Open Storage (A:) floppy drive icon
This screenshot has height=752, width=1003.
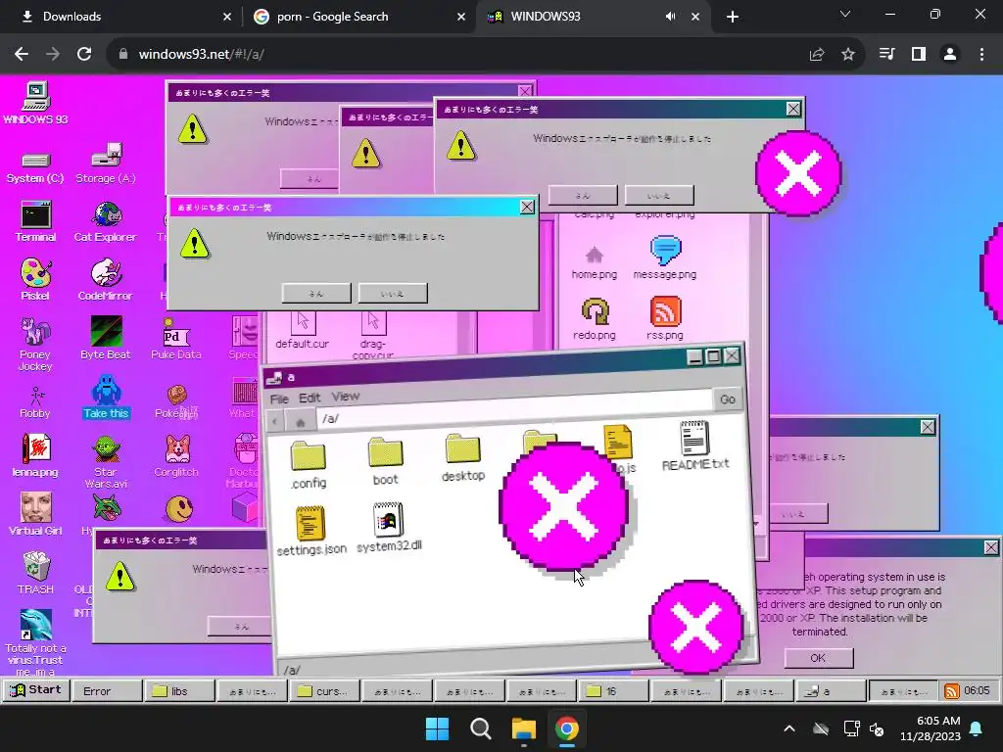(x=106, y=164)
